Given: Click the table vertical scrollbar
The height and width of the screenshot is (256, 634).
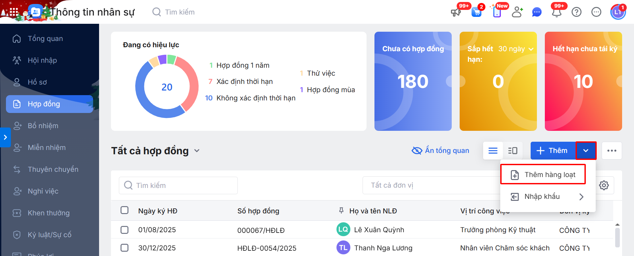Looking at the screenshot, I should [x=617, y=237].
